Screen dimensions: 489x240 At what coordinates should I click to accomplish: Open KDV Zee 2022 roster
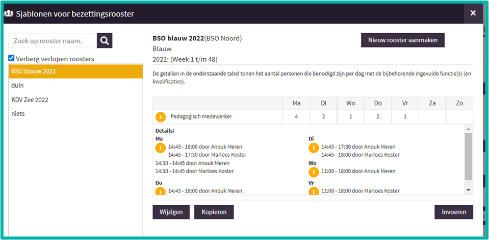coord(75,100)
